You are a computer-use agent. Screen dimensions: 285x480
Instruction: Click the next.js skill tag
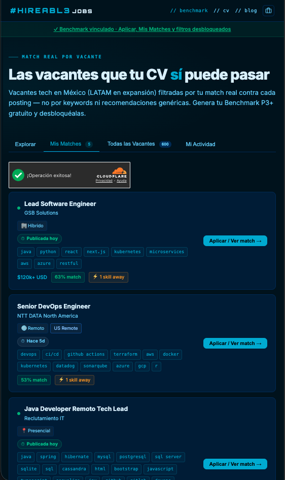point(96,252)
